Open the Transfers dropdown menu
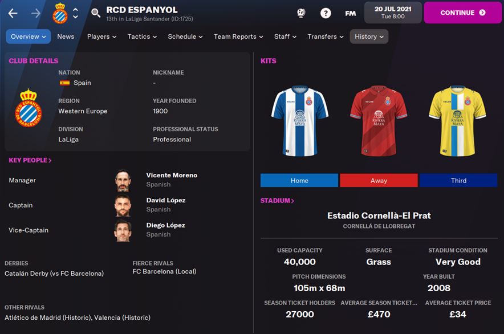The image size is (504, 334). coord(326,36)
